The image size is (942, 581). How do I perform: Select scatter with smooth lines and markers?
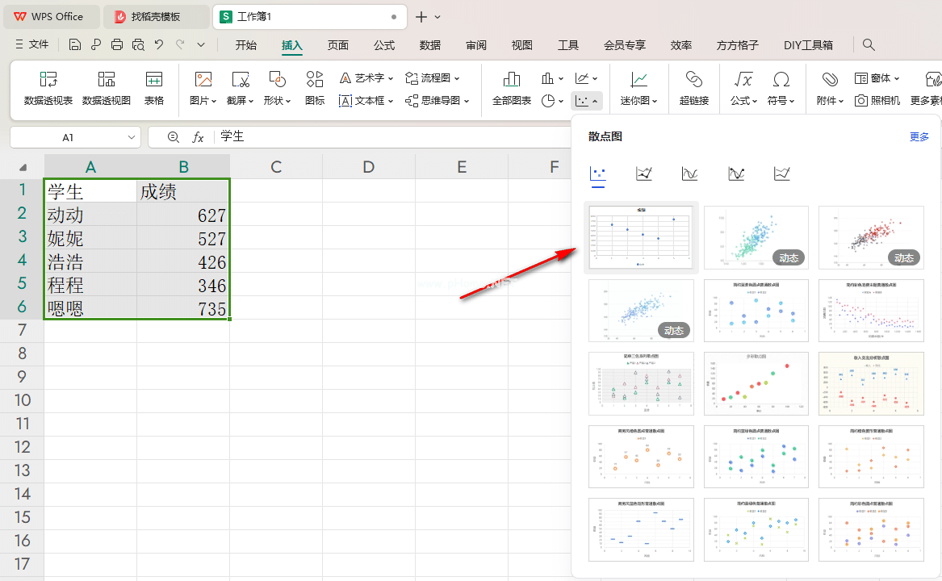coord(736,174)
